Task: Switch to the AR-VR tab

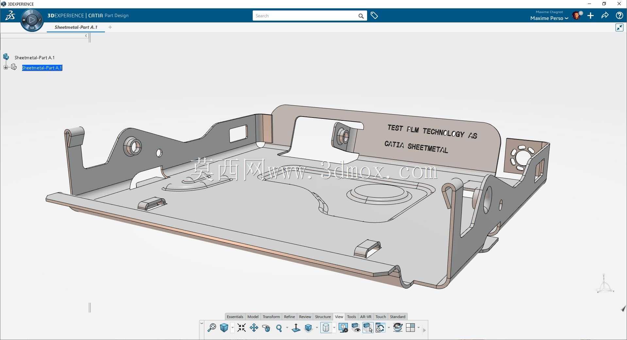Action: pyautogui.click(x=366, y=317)
